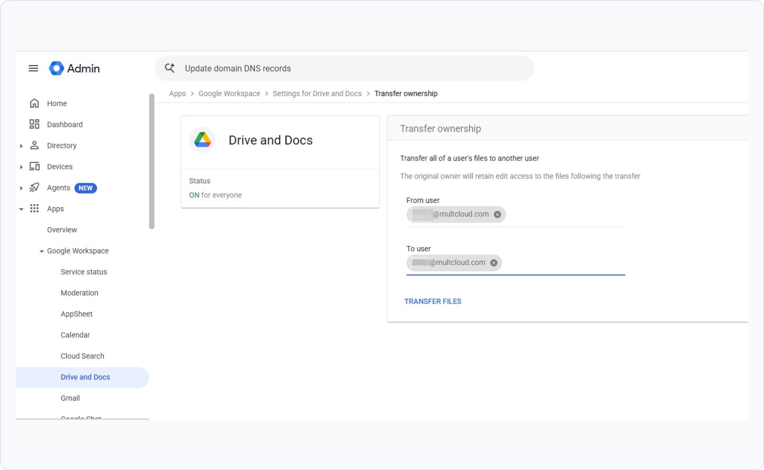Open Gmail settings in sidebar

coord(70,398)
